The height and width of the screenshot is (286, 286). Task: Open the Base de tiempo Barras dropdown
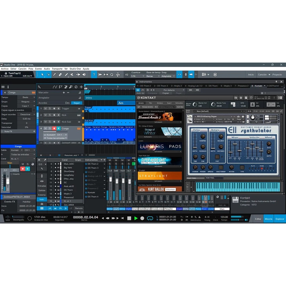pos(153,76)
